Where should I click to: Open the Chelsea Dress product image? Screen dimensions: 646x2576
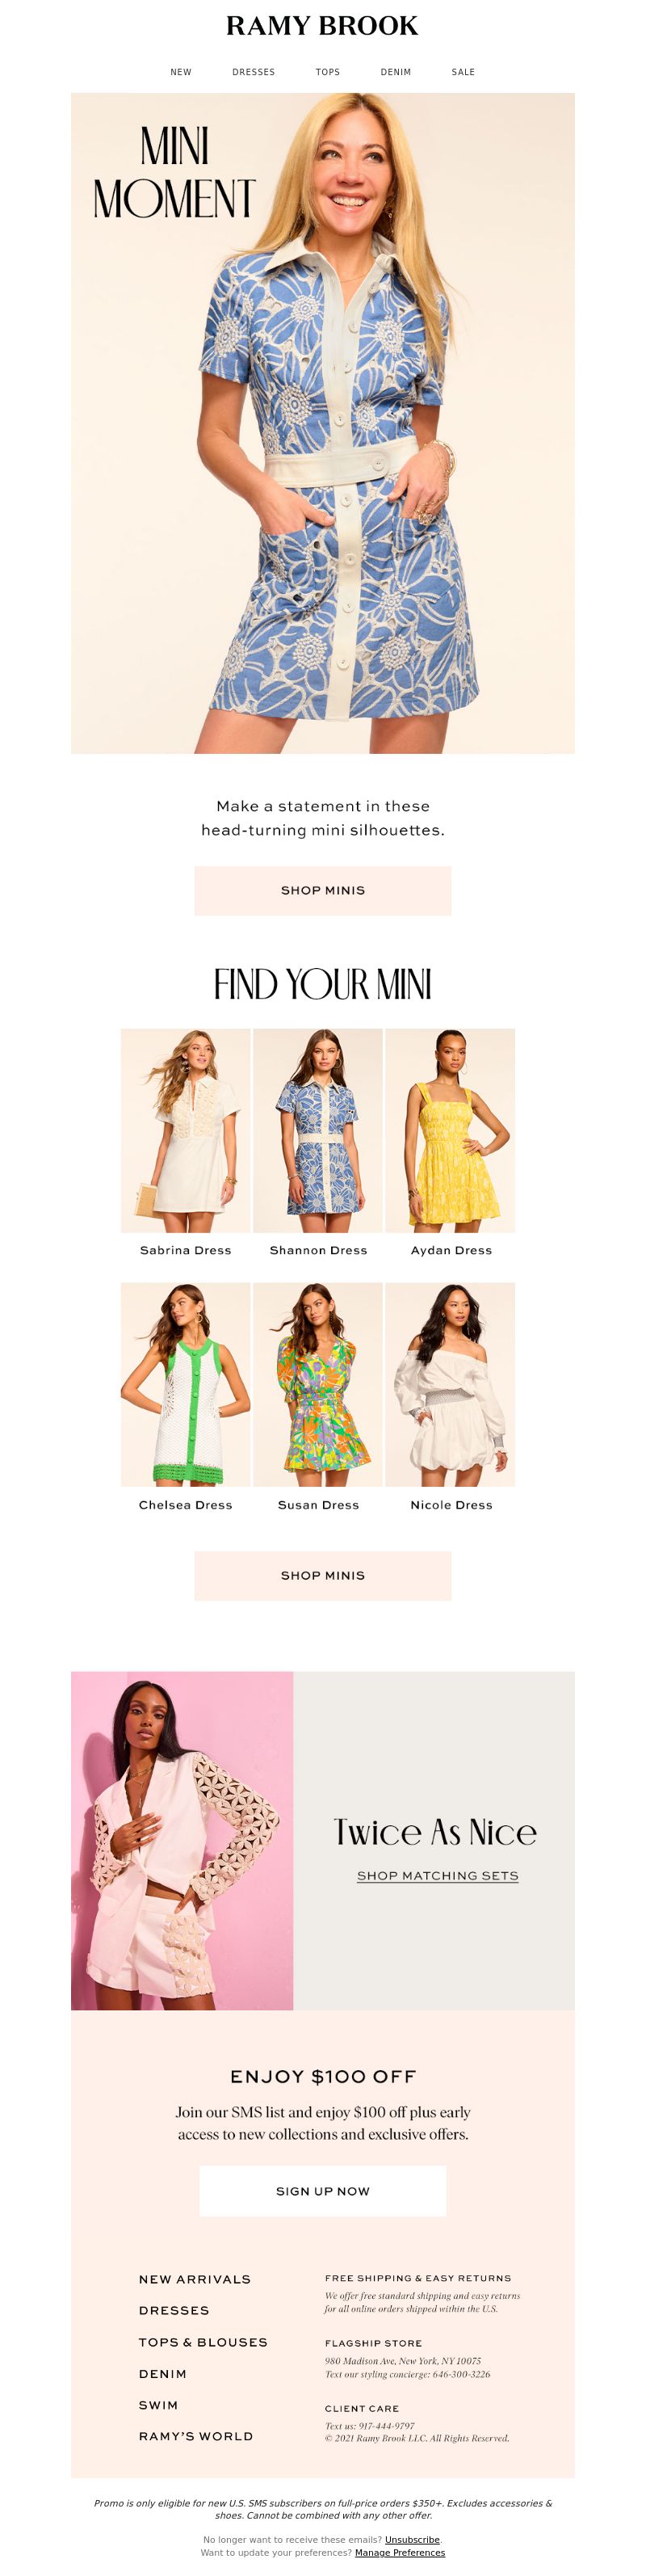click(185, 1384)
